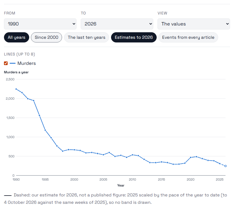Click the 1,500 y-axis label
The height and width of the screenshot is (210, 234).
pyautogui.click(x=10, y=118)
